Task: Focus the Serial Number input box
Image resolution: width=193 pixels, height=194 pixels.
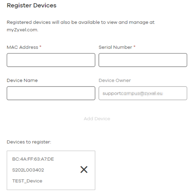Action: tap(143, 60)
